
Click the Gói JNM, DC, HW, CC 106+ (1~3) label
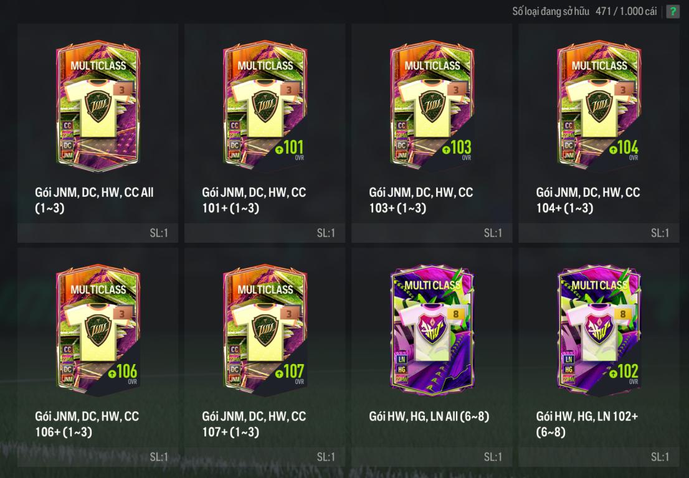click(87, 424)
